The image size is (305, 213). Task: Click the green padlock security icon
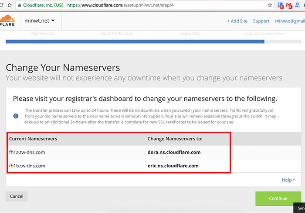coord(20,5)
